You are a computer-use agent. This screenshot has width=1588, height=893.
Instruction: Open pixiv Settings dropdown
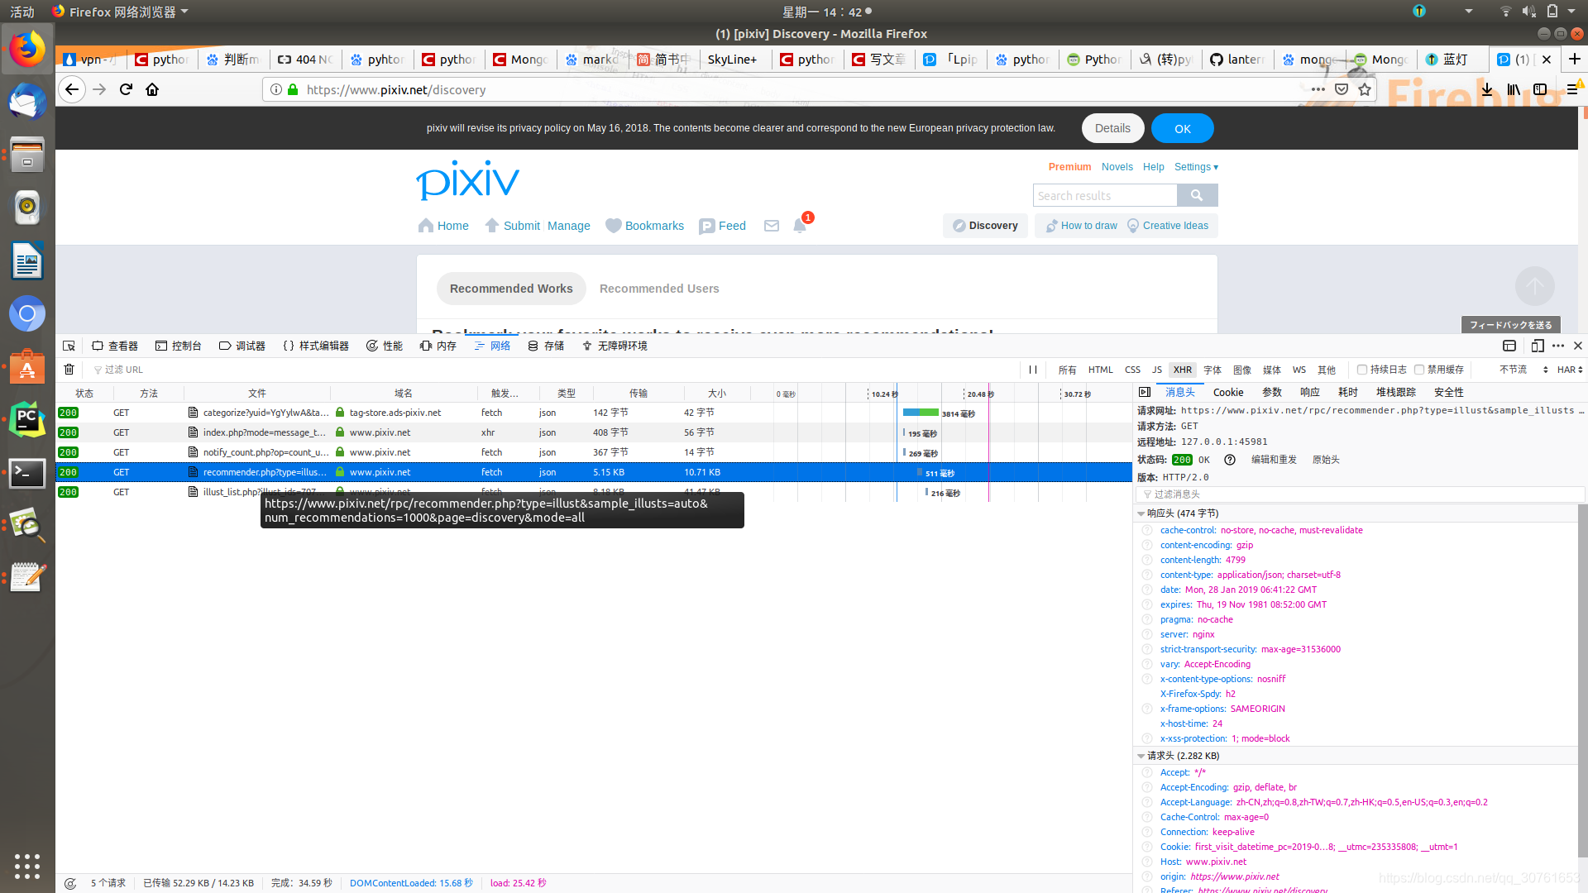click(x=1196, y=167)
